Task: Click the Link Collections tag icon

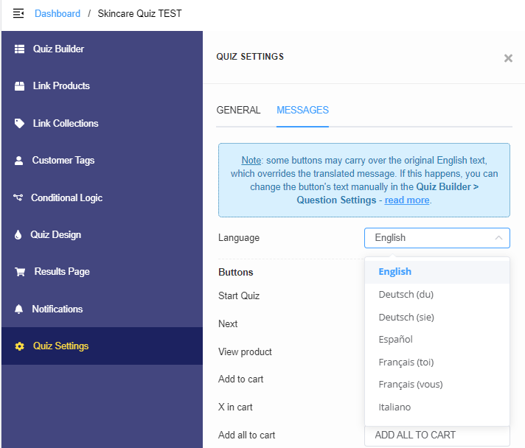Action: point(19,123)
